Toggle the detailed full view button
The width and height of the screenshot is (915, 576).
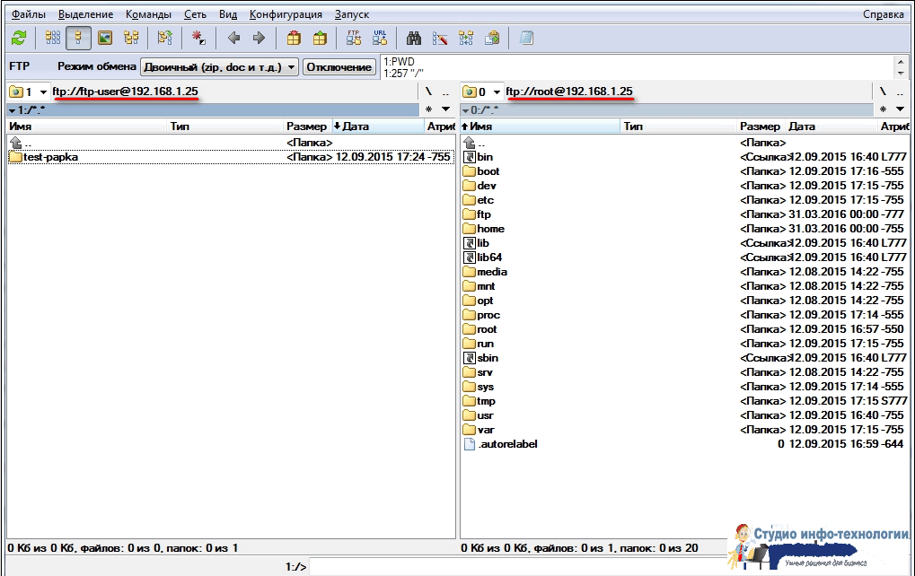point(79,38)
